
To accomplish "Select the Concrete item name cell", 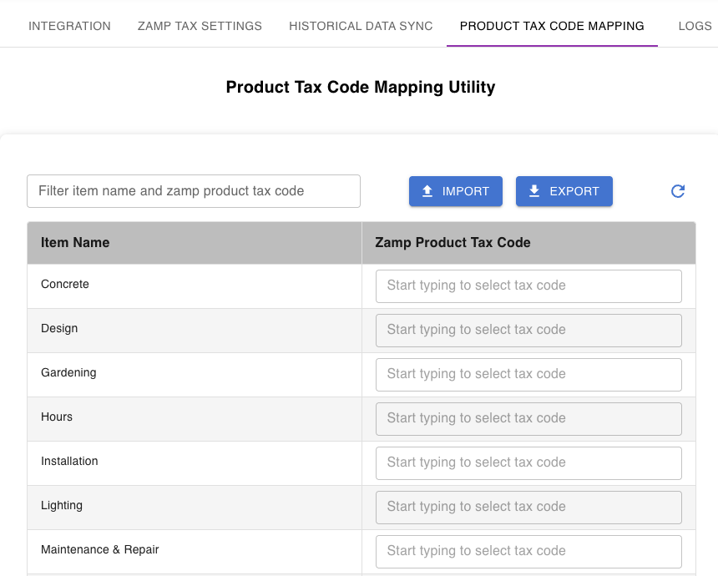I will (65, 285).
